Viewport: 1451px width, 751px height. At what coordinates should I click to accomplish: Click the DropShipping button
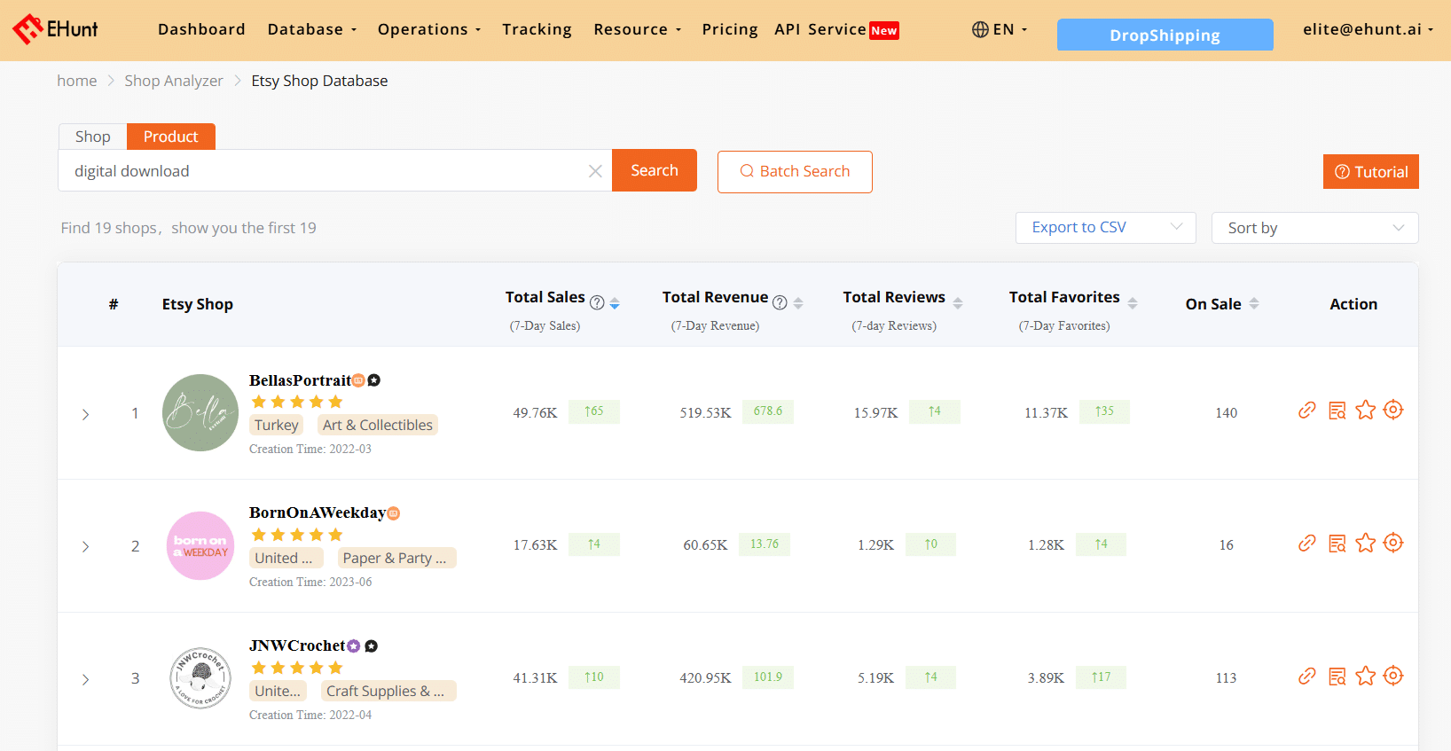(1165, 35)
